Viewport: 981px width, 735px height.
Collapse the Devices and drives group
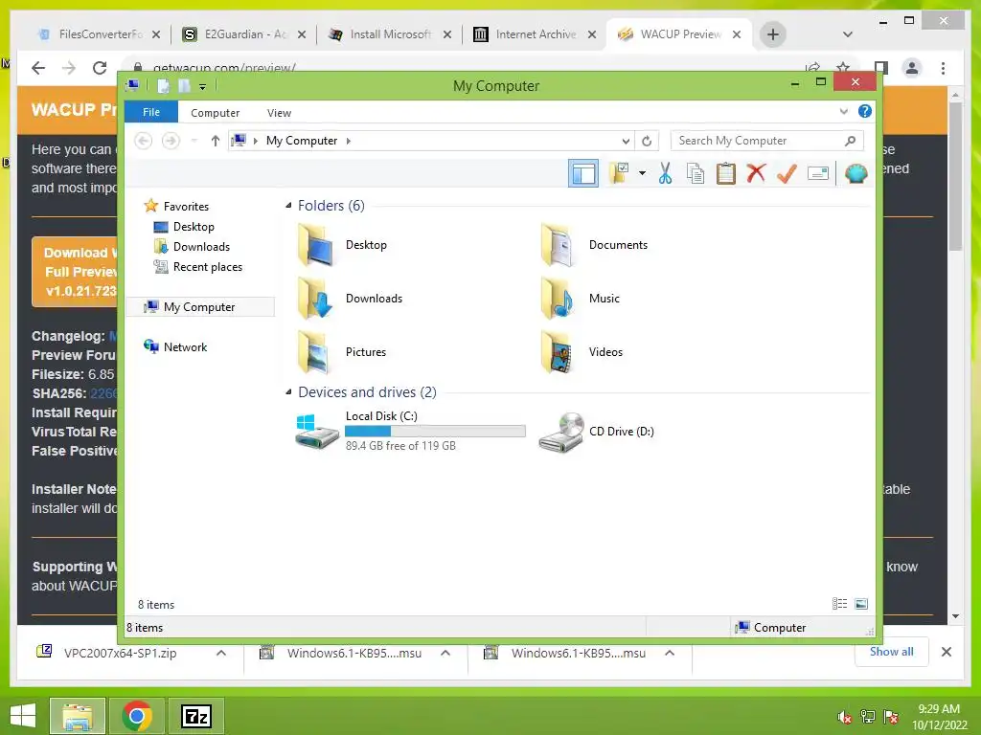click(288, 392)
